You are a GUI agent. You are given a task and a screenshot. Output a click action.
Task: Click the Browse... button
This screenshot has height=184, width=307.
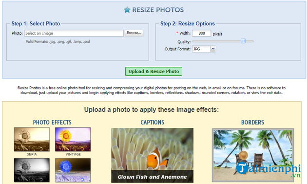tap(134, 33)
